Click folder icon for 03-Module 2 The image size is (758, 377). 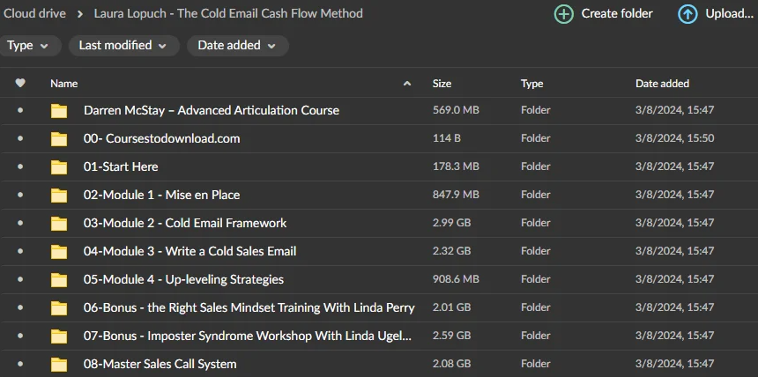[x=59, y=224]
